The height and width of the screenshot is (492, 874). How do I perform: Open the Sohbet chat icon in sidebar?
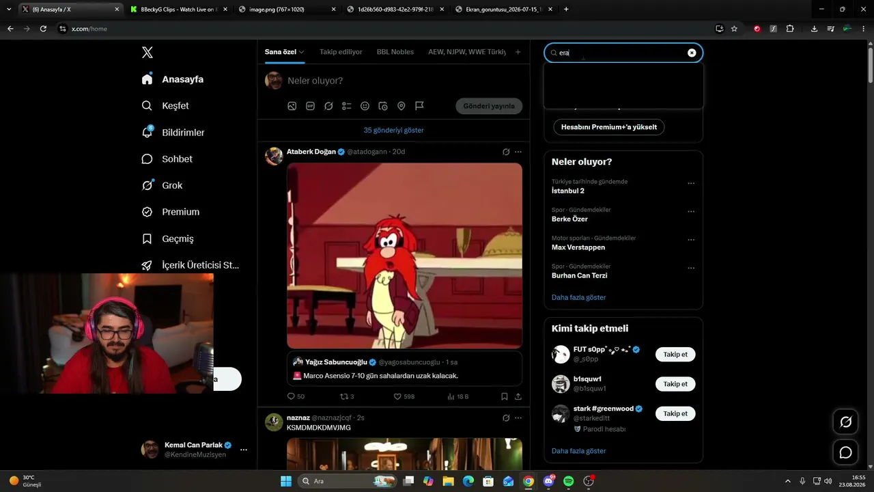click(147, 159)
